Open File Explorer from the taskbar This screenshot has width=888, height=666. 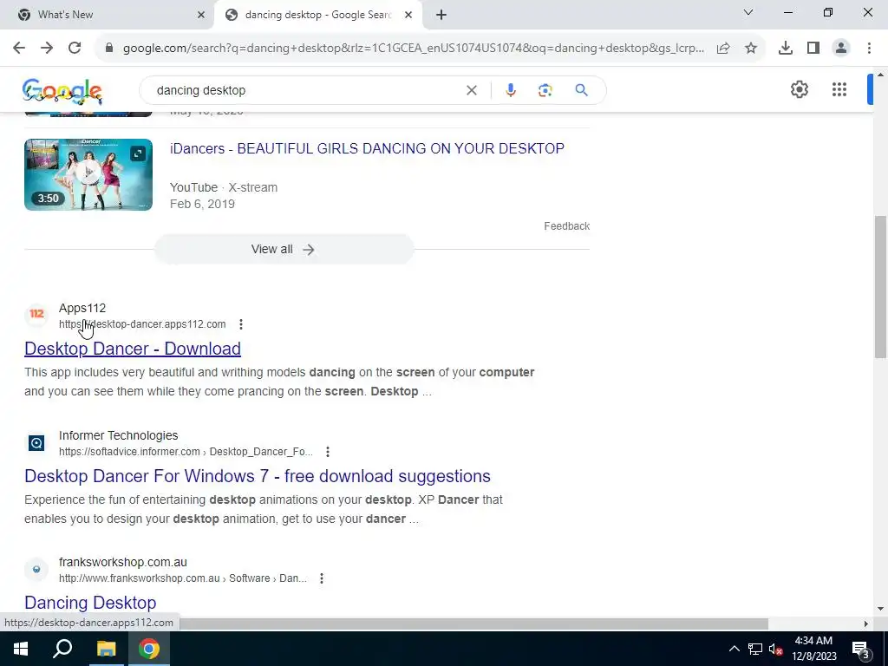tap(106, 649)
